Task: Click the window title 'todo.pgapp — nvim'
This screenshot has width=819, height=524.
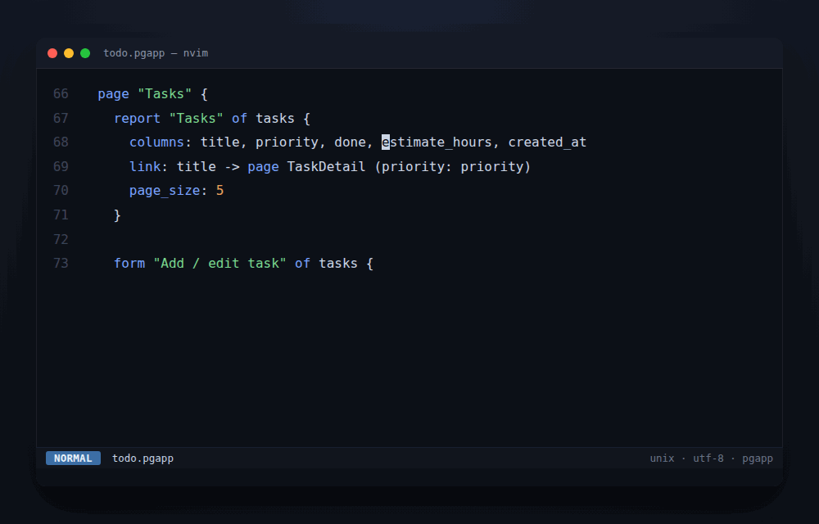Action: (x=156, y=53)
